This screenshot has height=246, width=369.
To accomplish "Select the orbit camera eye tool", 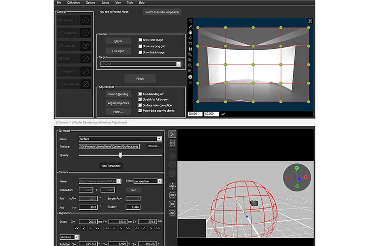I will coord(172,195).
